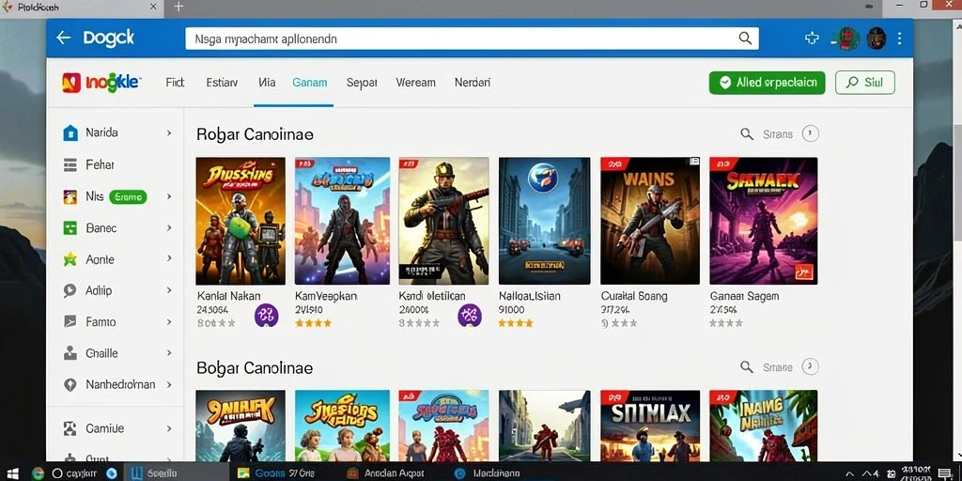Click the Adliip chat icon in sidebar
962x481 pixels.
[x=70, y=291]
